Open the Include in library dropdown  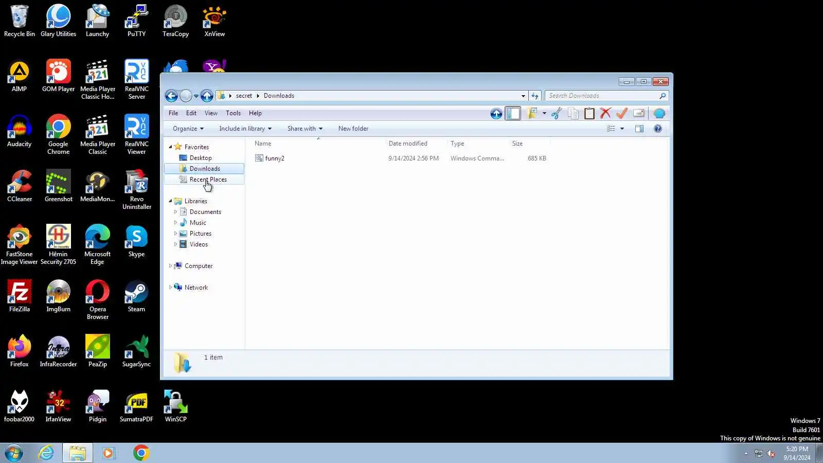(x=245, y=129)
